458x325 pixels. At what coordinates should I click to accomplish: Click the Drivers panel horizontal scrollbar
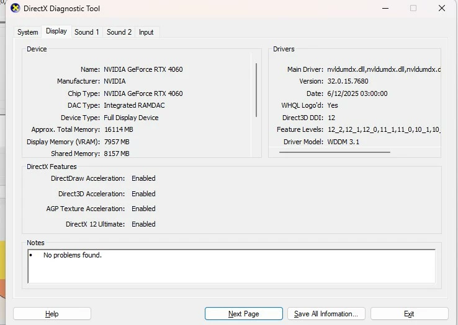click(x=335, y=152)
